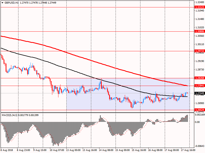Select the 13 Aug 00:00 time label
Viewport: 205px width, 153px height.
coord(73,150)
